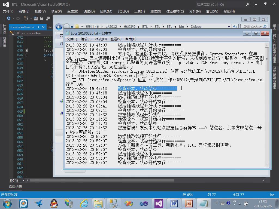Image resolution: width=279 pixels, height=209 pixels.
Task: Click the 我的工作 breadcrumb in Explorer
Action: pos(92,26)
